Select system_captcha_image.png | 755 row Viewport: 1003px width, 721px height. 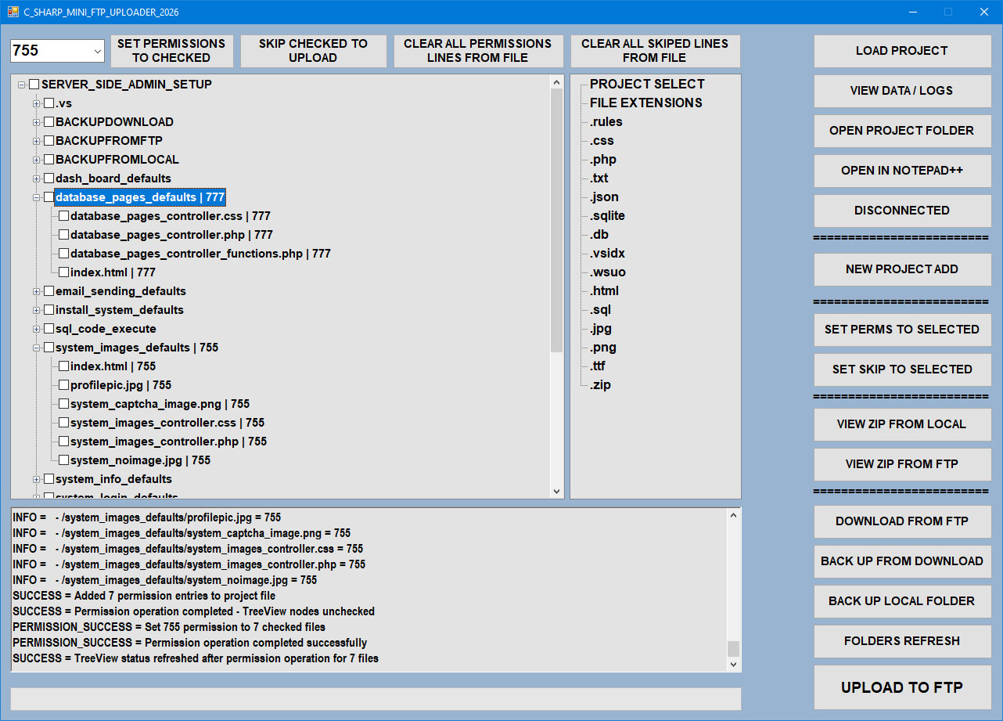pyautogui.click(x=160, y=404)
